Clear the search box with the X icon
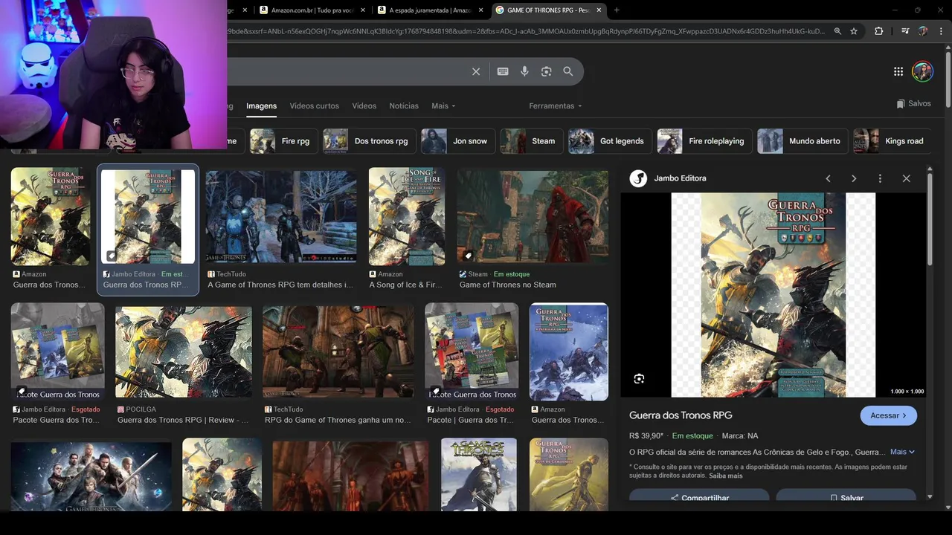Viewport: 952px width, 535px height. click(476, 71)
